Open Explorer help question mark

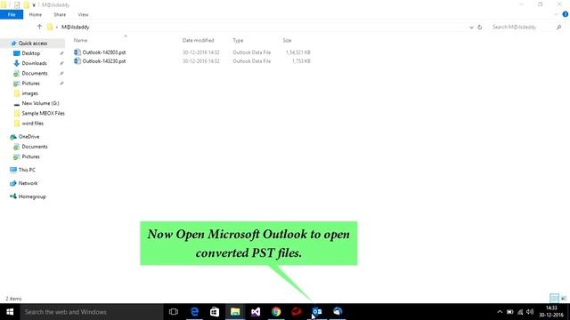coord(565,14)
